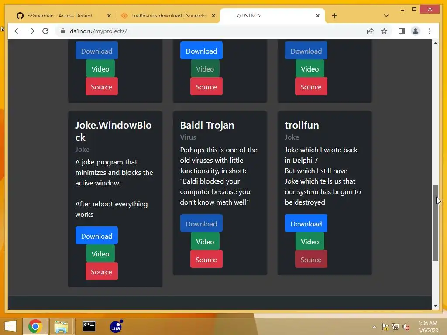Open the Lua taskbar icon
This screenshot has width=447, height=335.
[116, 326]
